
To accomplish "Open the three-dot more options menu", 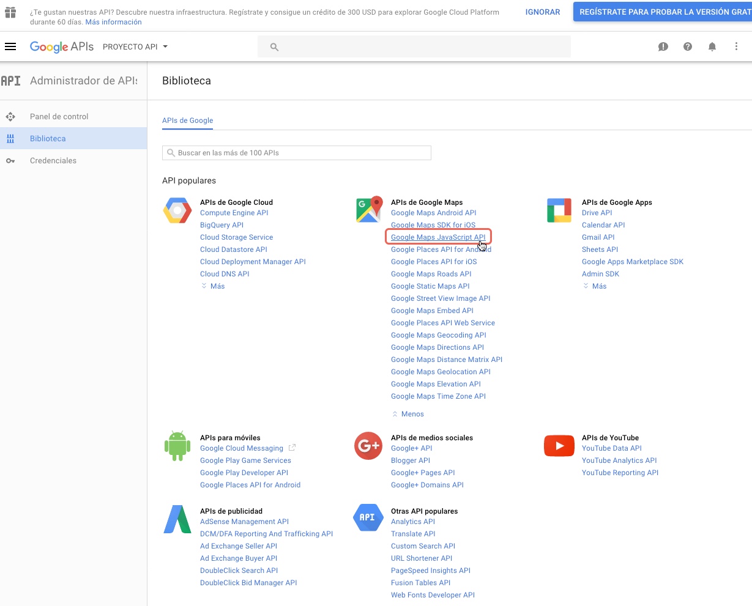I will [x=737, y=46].
